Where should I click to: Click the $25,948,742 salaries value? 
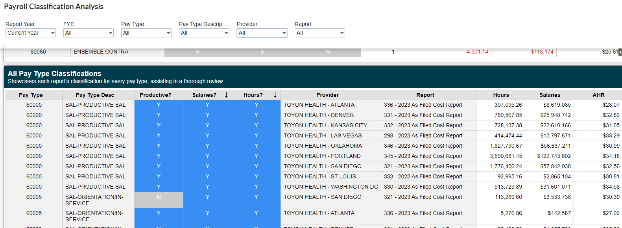(556, 115)
